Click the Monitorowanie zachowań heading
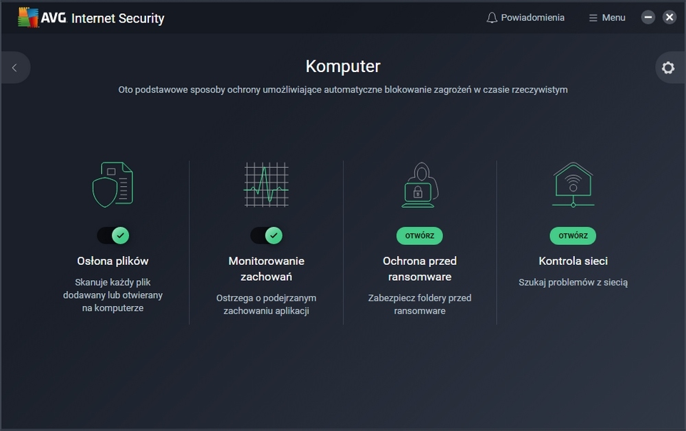 click(266, 268)
